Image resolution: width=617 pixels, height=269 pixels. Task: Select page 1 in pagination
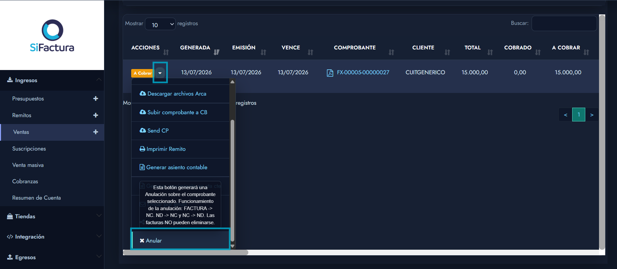click(579, 115)
